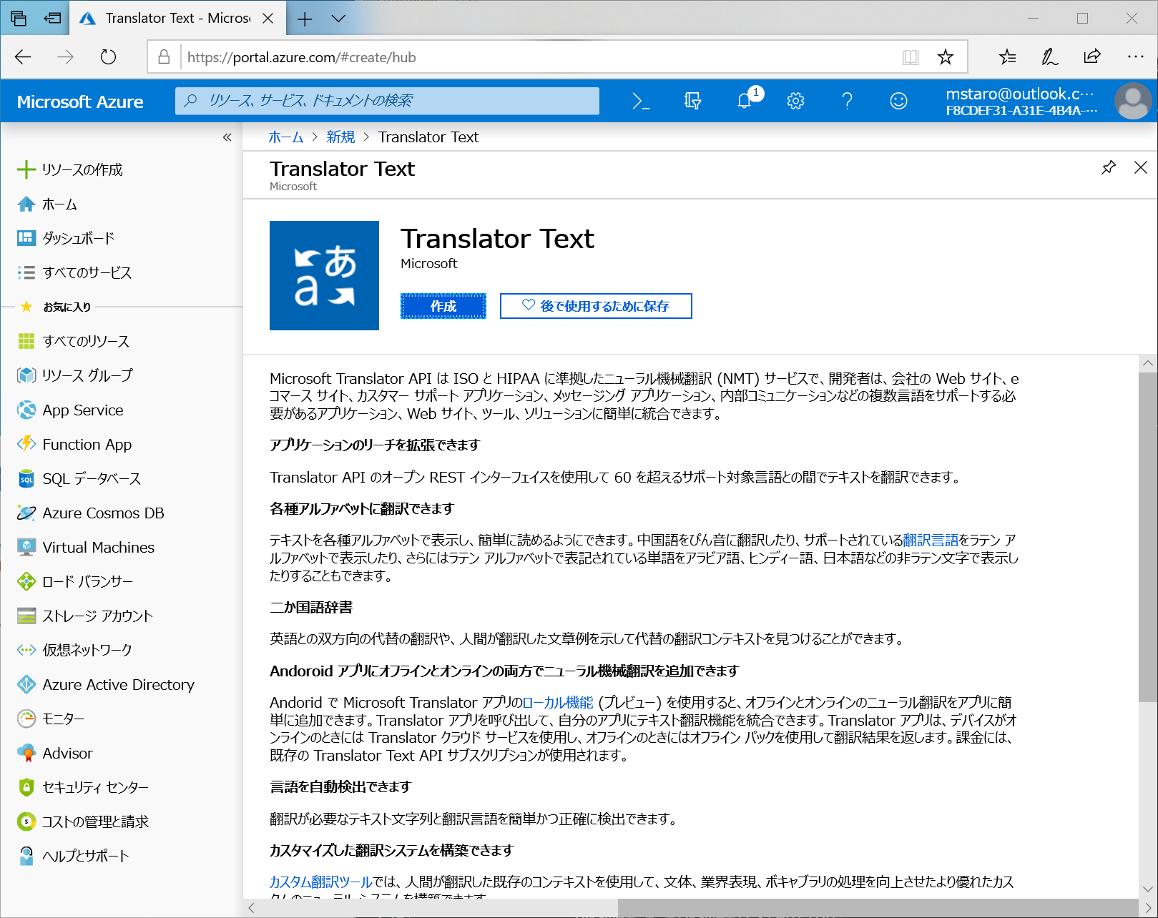Image resolution: width=1158 pixels, height=918 pixels.
Task: Open 翻訳言語 link in description
Action: coord(931,540)
